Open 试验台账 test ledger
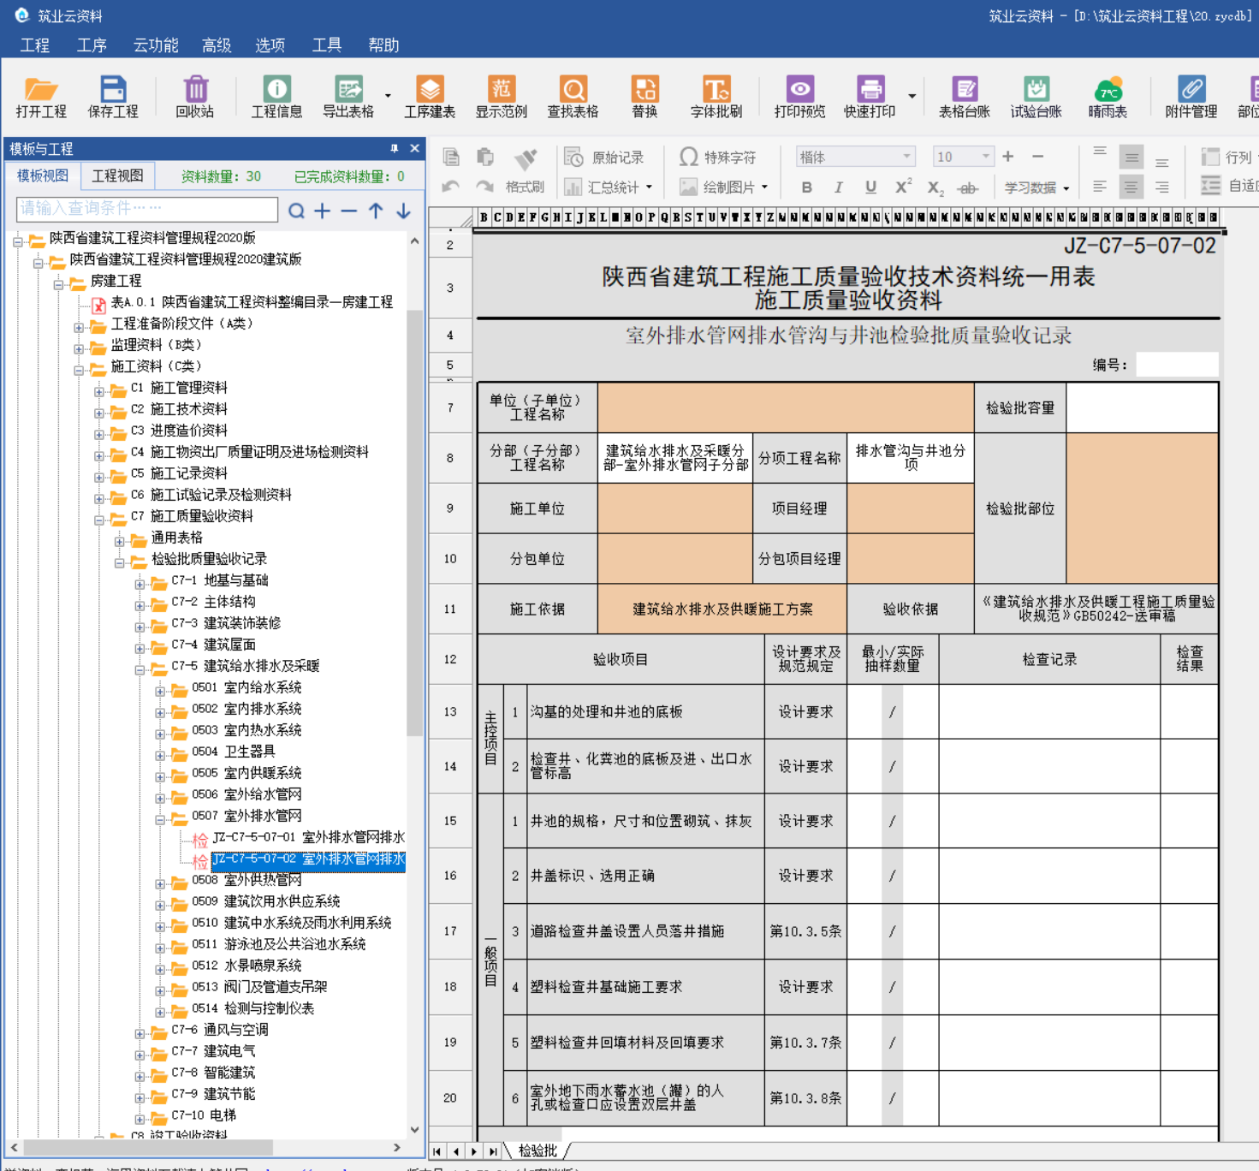Viewport: 1259px width, 1171px height. coord(1036,97)
